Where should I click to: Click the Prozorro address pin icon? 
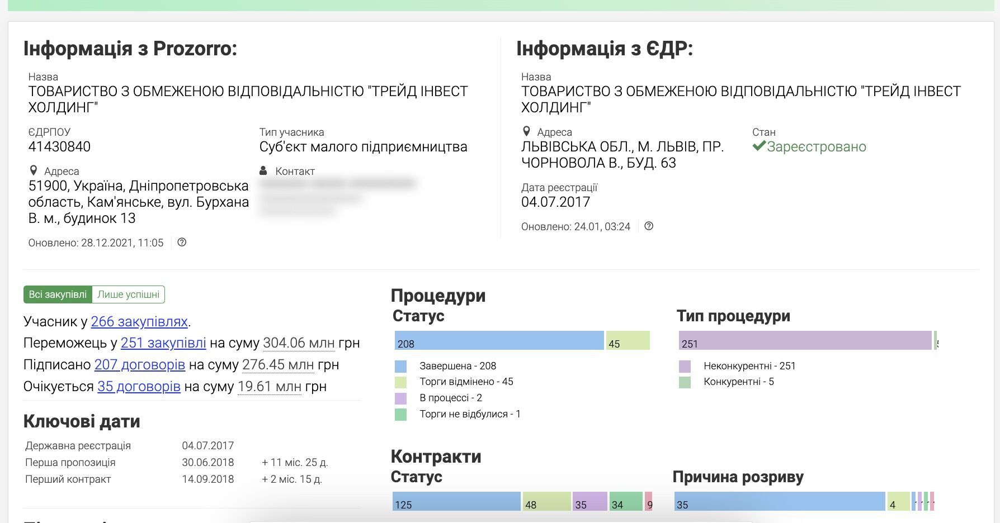(34, 170)
